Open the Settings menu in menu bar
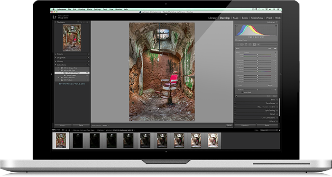Viewport: 332px width, 177px height. [97, 9]
